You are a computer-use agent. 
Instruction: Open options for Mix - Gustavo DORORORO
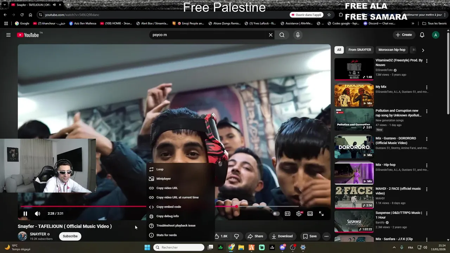tap(427, 139)
